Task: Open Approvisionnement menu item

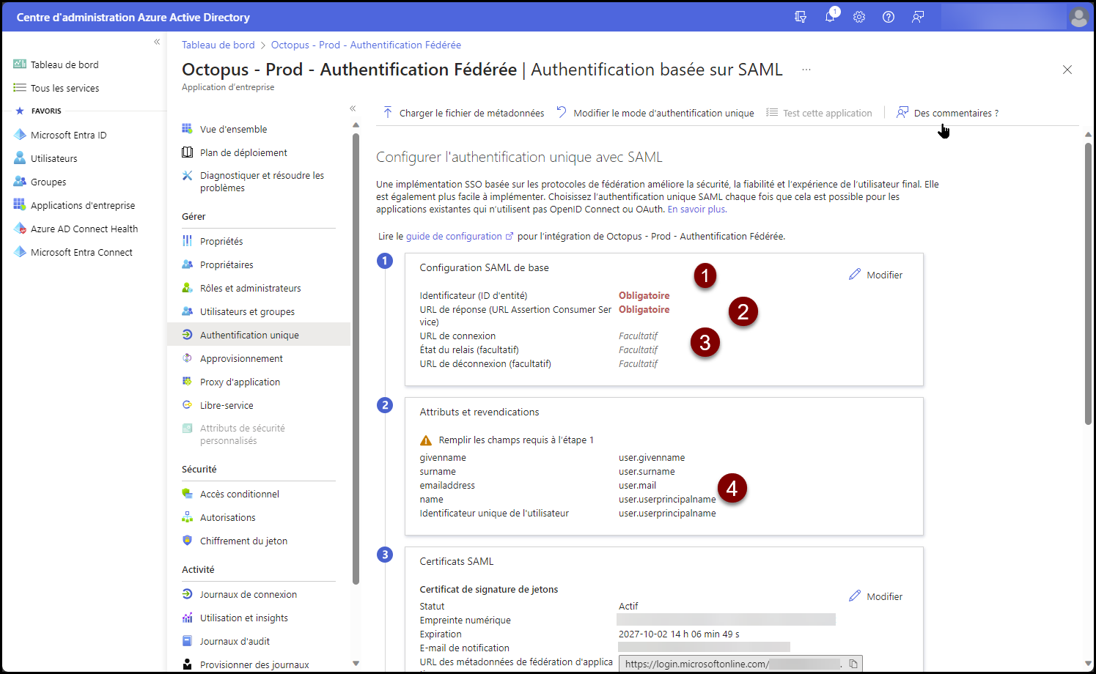Action: click(x=232, y=358)
